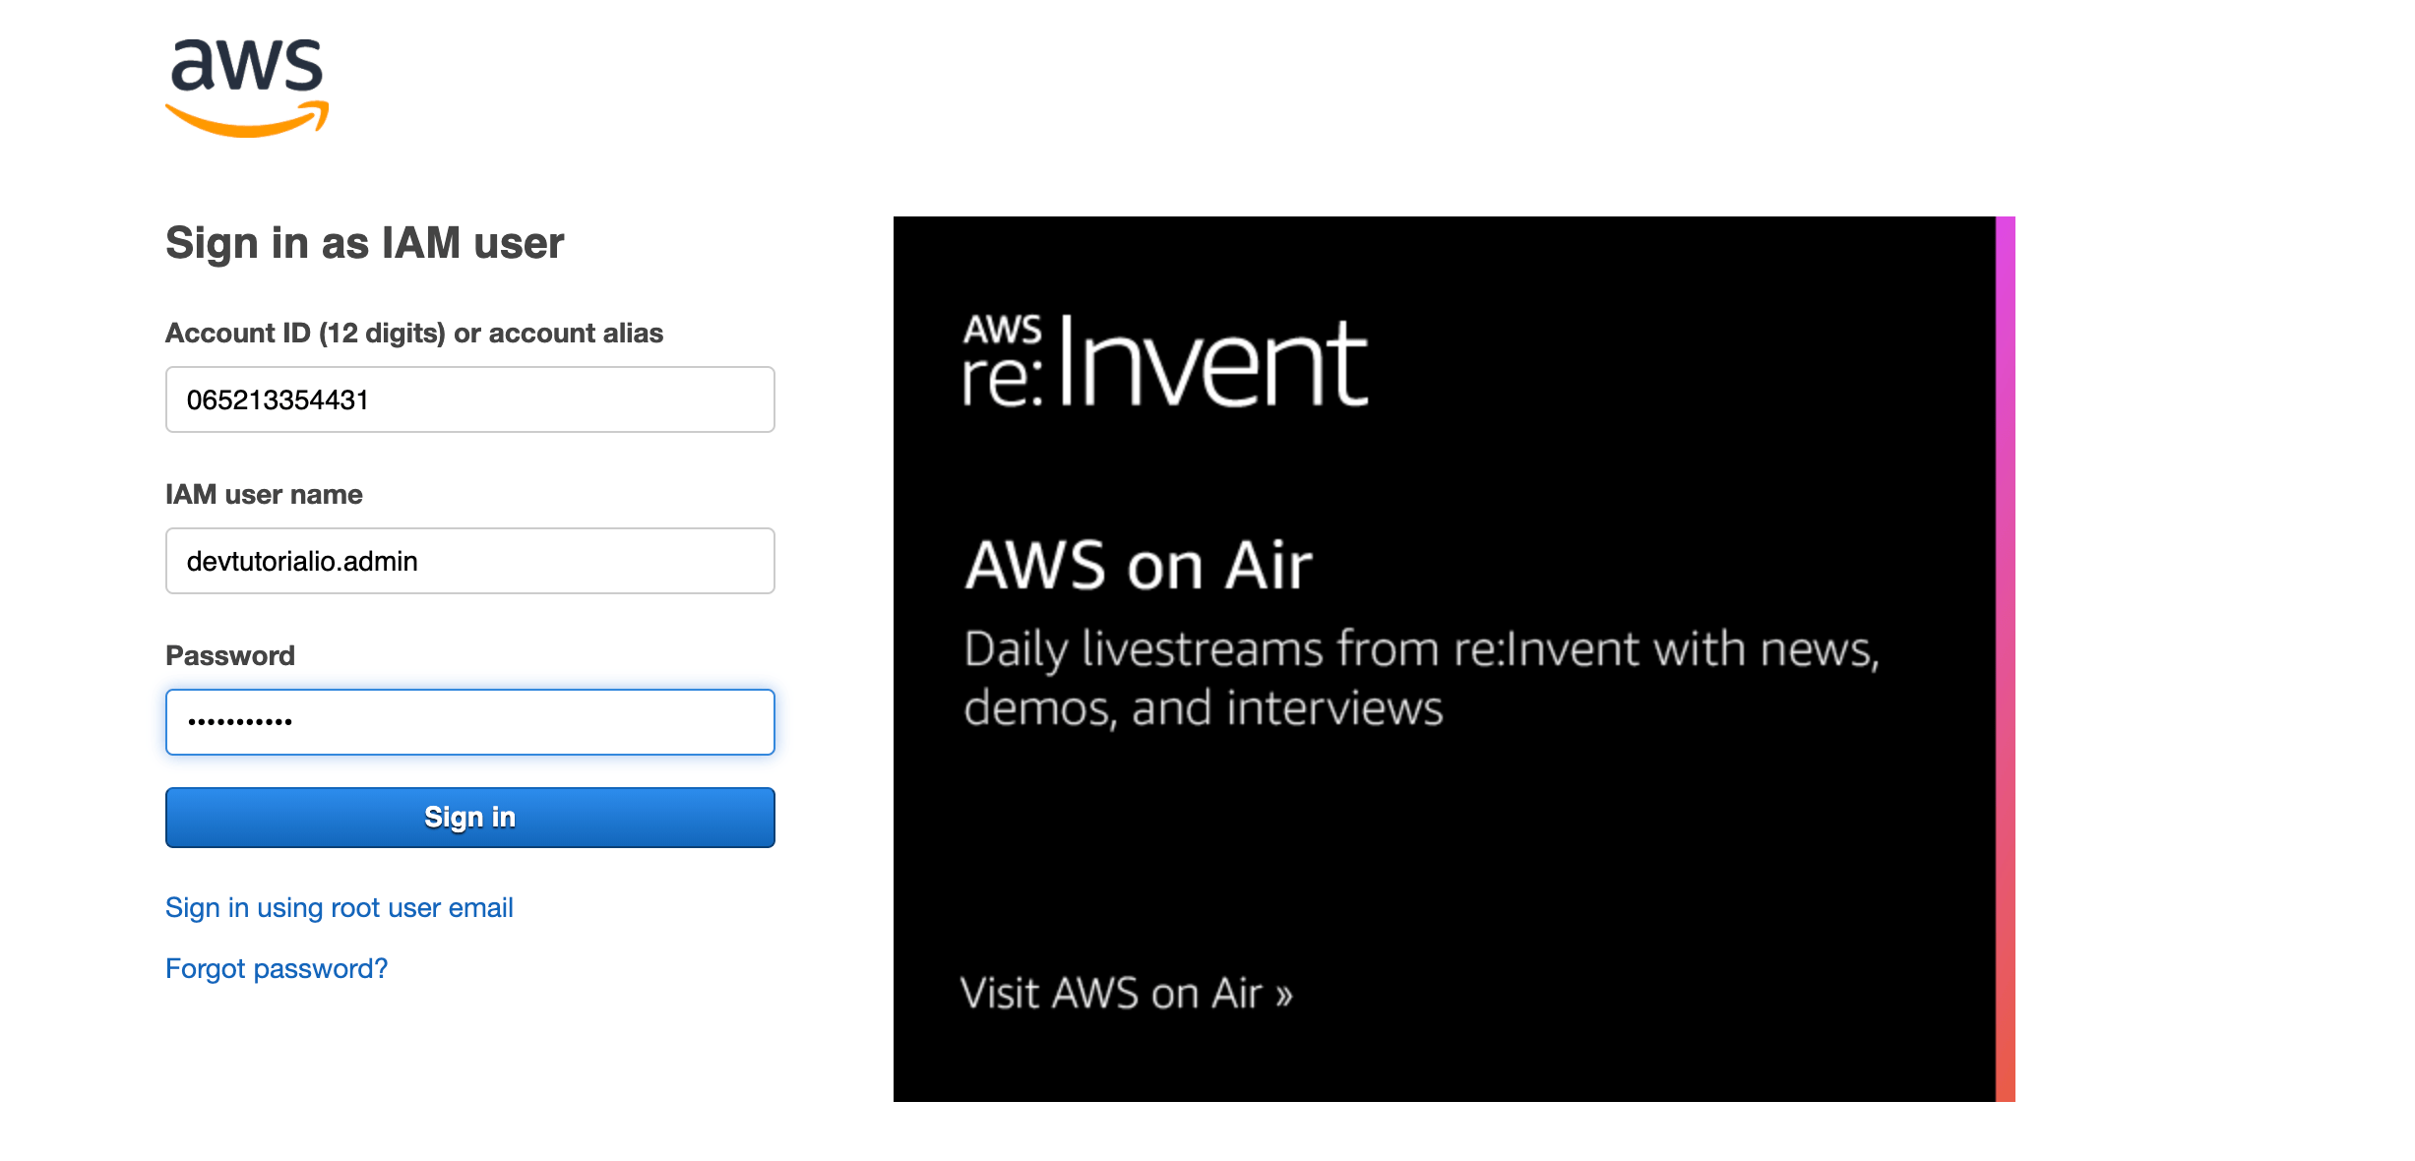This screenshot has height=1161, width=2415.
Task: Click the Password label text
Action: 230,654
